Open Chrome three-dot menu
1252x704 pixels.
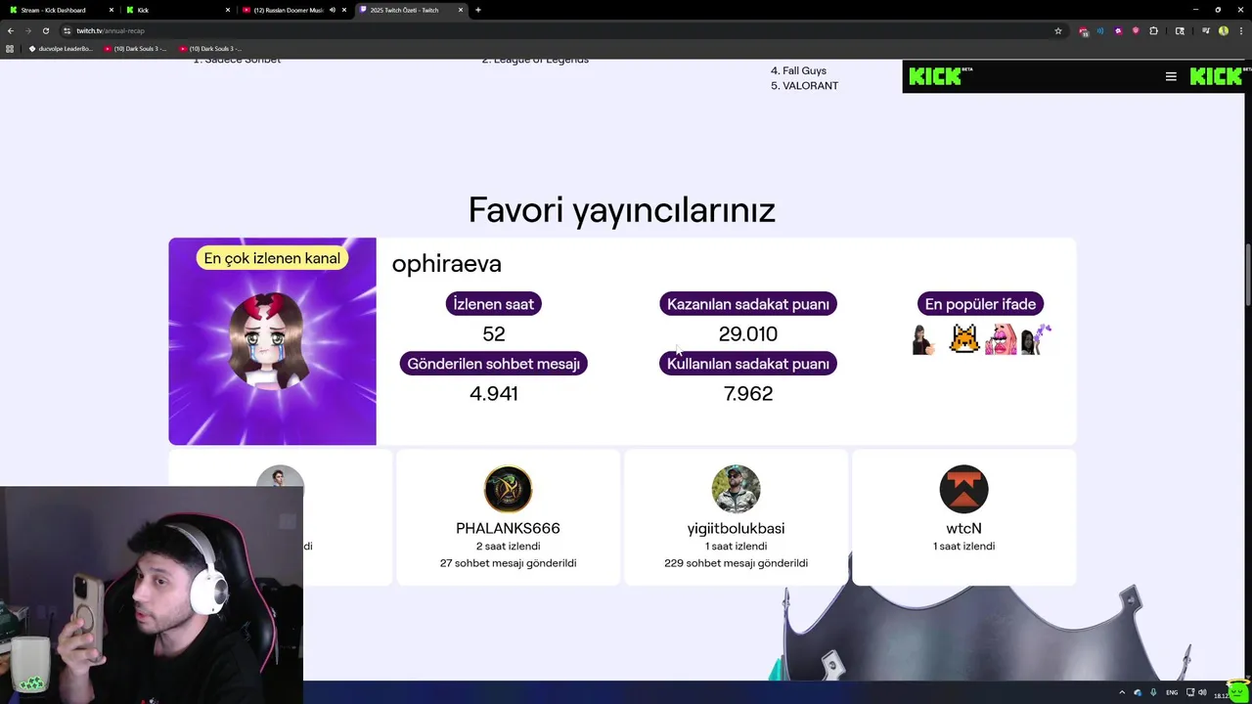coord(1240,30)
